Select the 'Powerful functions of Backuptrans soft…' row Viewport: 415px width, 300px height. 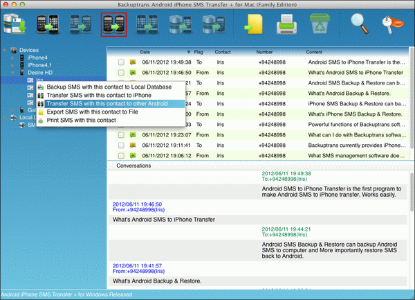coord(261,124)
